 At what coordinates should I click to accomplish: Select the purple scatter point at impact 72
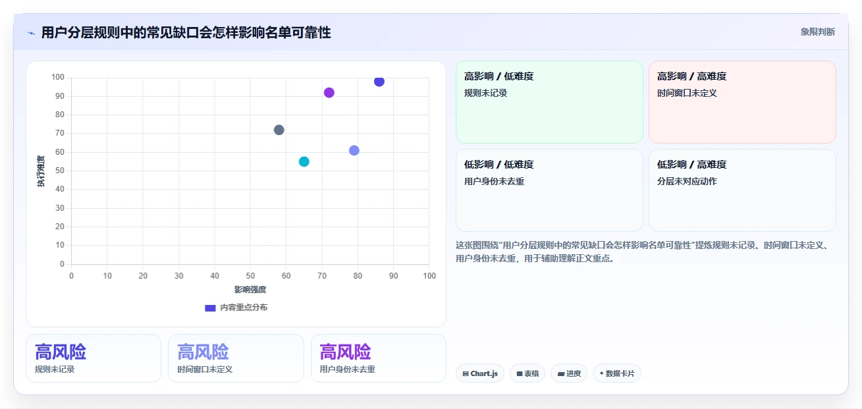[329, 93]
